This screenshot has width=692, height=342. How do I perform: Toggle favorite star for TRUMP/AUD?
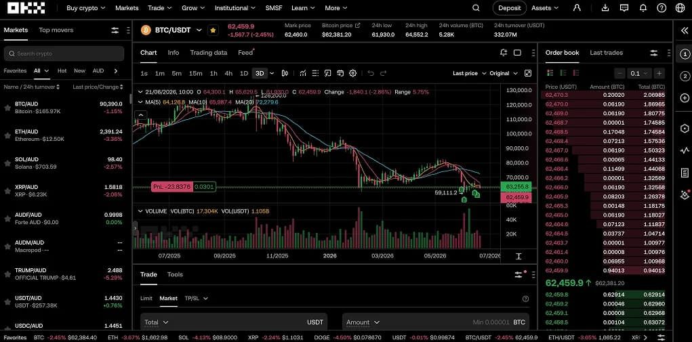[x=7, y=274]
